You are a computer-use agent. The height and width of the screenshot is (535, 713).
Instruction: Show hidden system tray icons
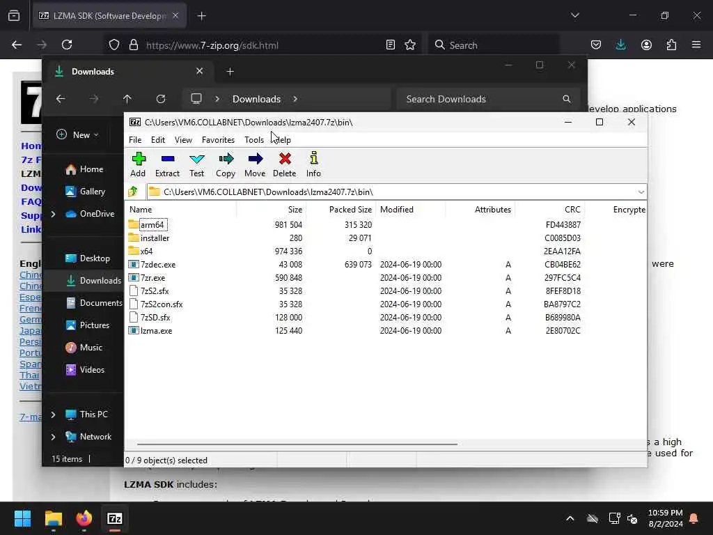[570, 518]
